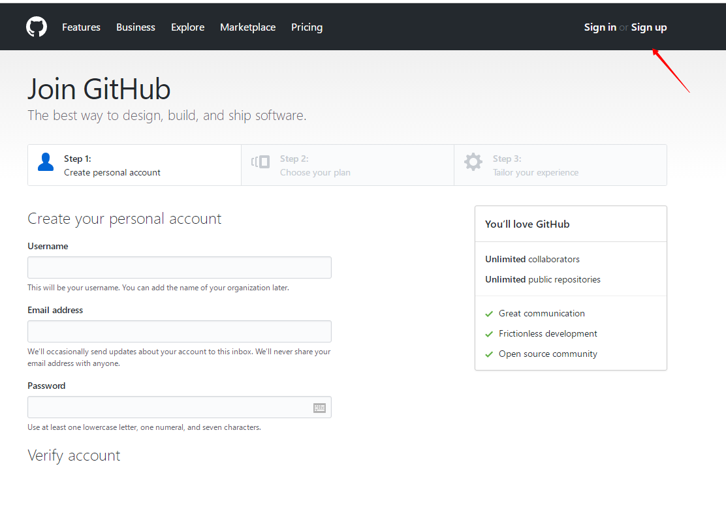Open Marketplace from the top navigation

[x=247, y=27]
